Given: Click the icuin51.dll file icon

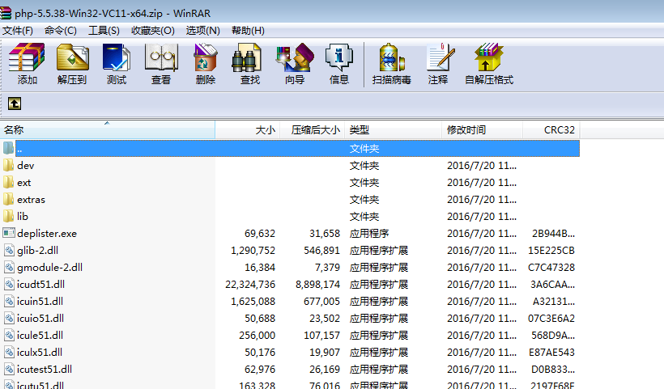Looking at the screenshot, I should point(9,301).
